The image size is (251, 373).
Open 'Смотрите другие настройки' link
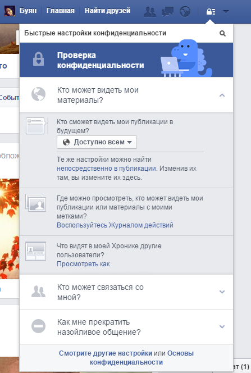[106, 353]
